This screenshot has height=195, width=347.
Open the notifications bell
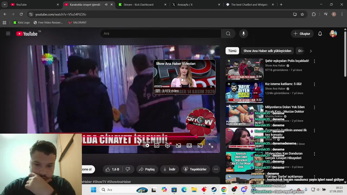[x=320, y=34]
